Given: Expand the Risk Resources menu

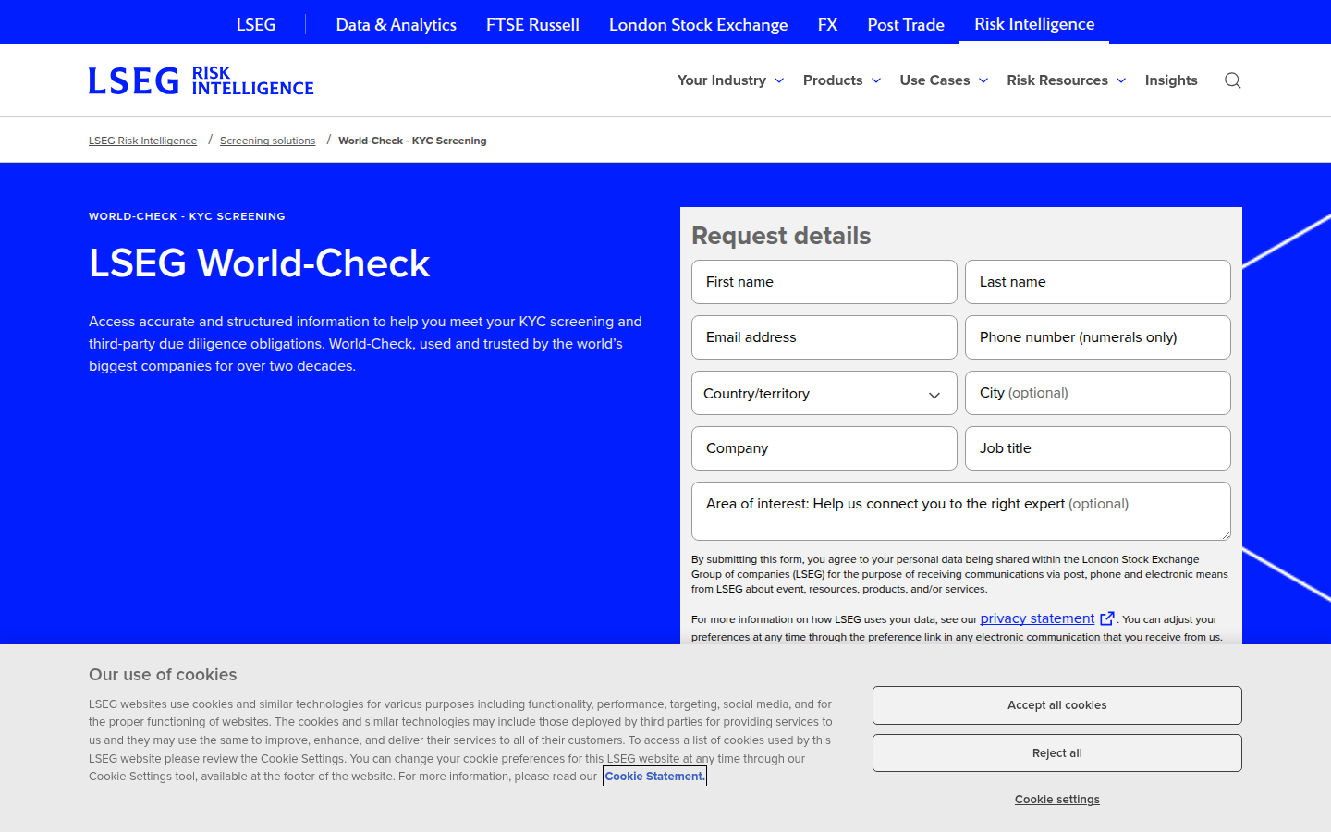Looking at the screenshot, I should point(1067,80).
